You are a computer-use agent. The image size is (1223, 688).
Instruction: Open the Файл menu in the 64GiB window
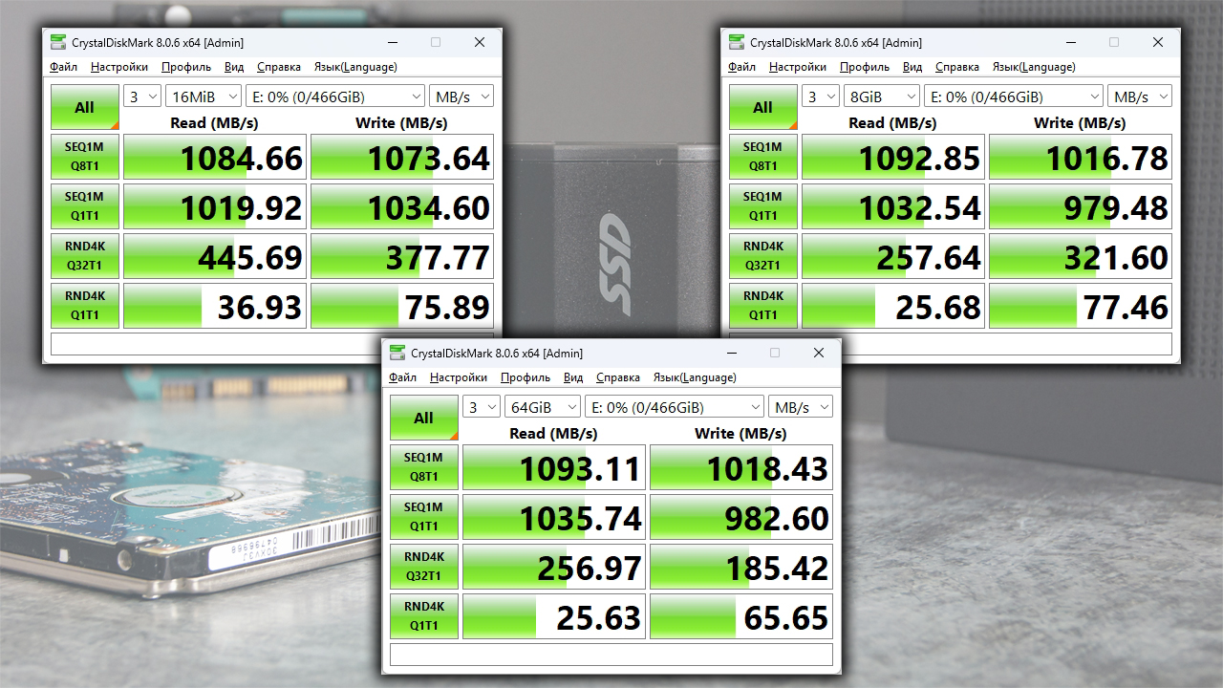(402, 377)
